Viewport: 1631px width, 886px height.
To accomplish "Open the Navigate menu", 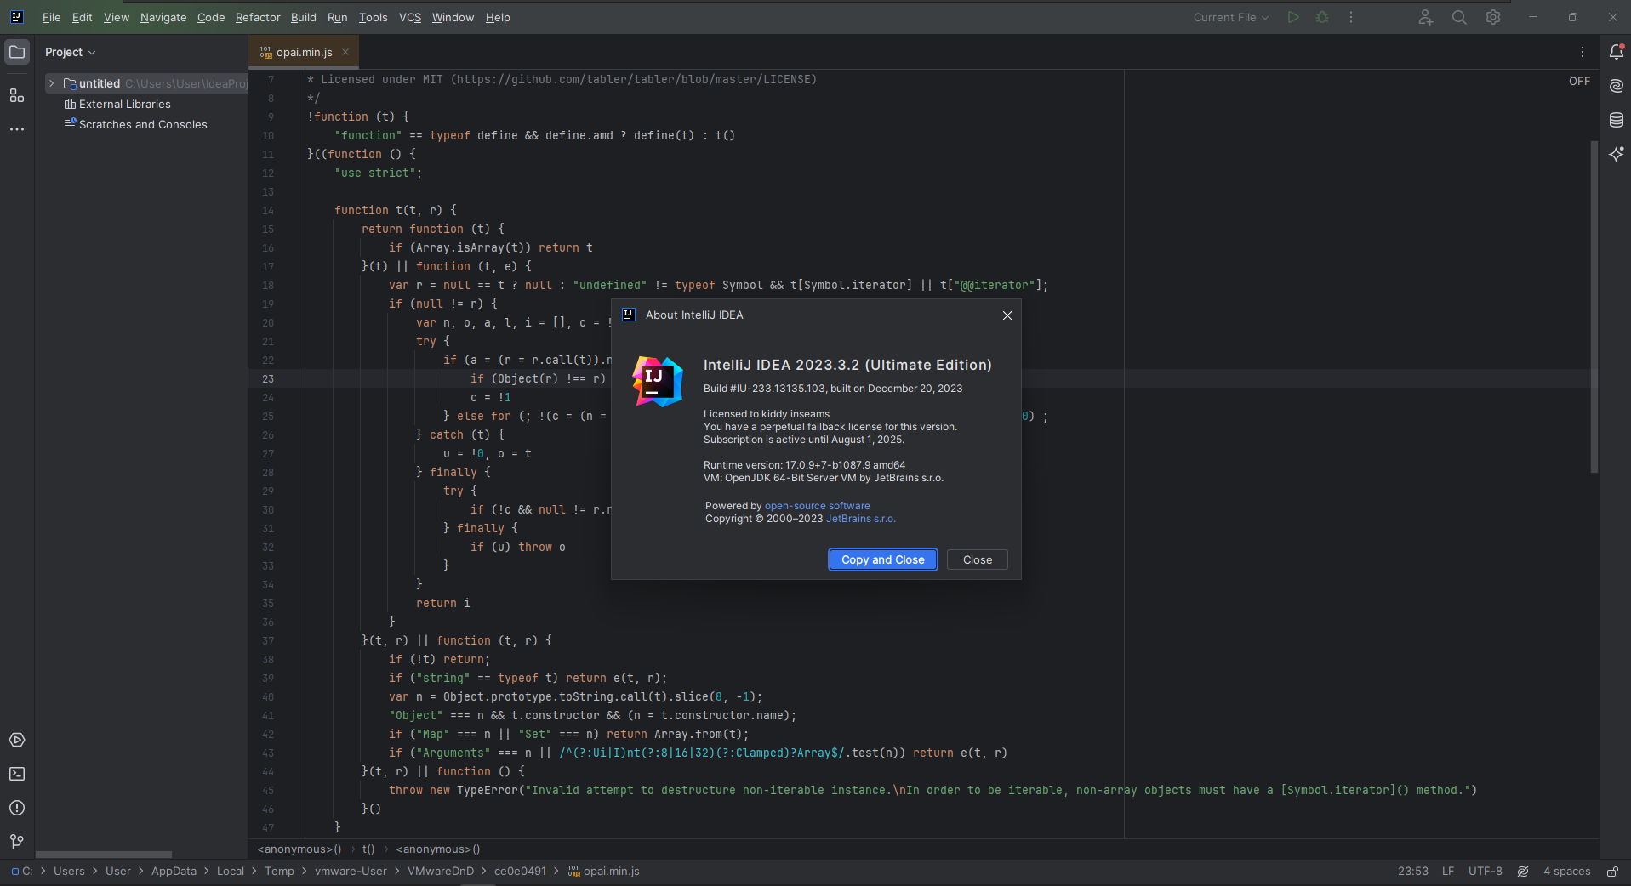I will (163, 17).
